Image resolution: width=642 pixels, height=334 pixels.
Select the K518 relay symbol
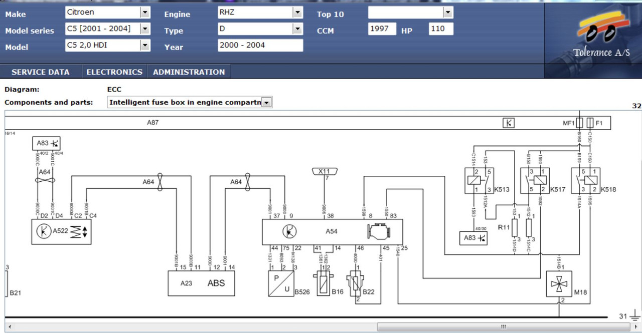[x=585, y=180]
